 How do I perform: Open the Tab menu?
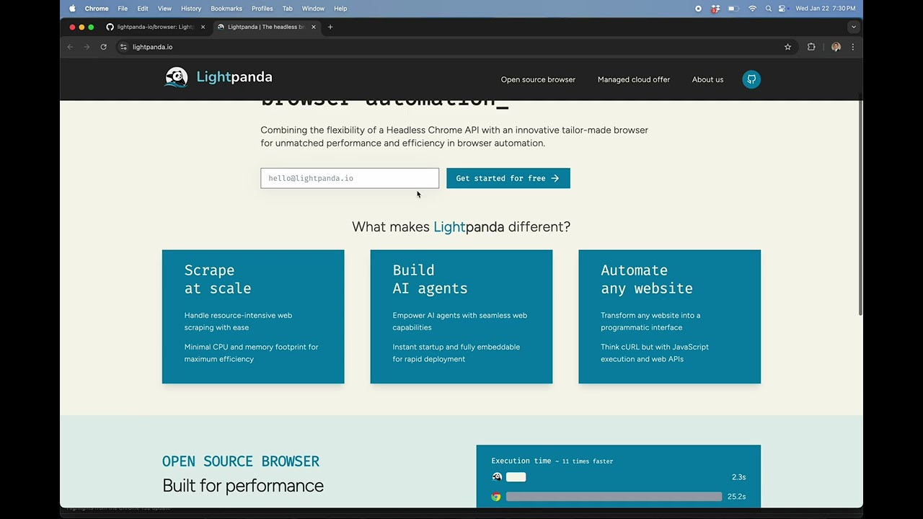pyautogui.click(x=287, y=9)
